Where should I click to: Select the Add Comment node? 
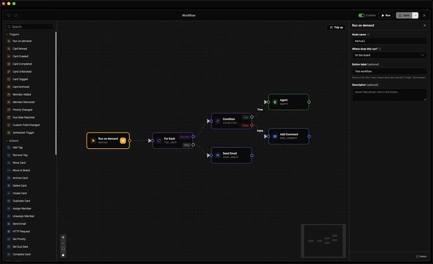tap(289, 136)
